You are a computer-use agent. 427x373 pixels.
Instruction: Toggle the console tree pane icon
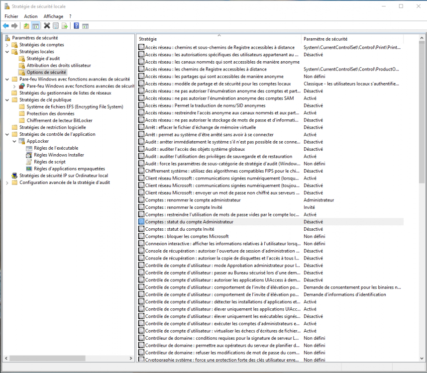point(35,26)
